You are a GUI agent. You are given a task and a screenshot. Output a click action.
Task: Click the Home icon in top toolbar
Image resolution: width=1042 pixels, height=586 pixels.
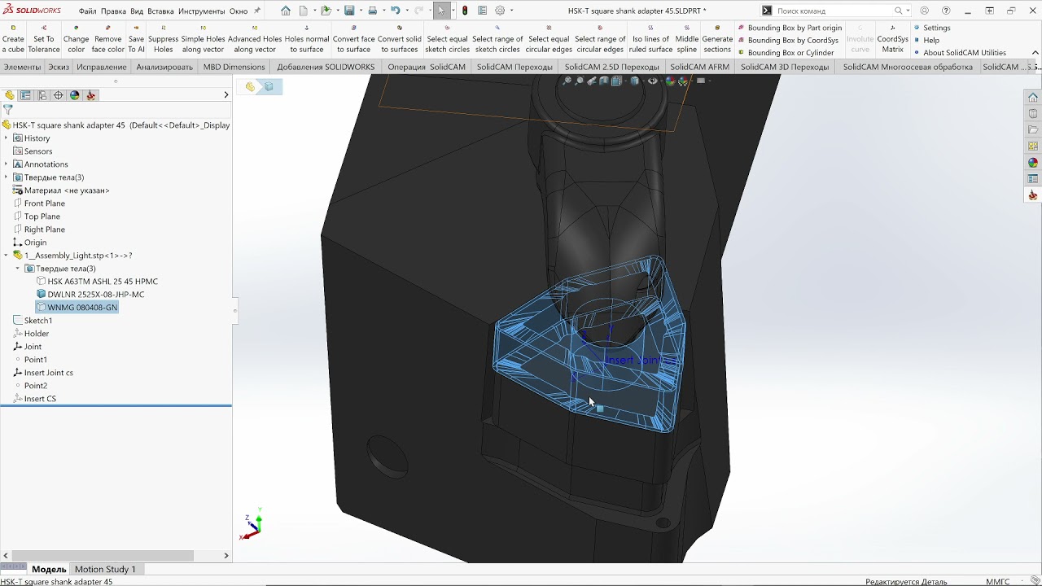tap(285, 11)
